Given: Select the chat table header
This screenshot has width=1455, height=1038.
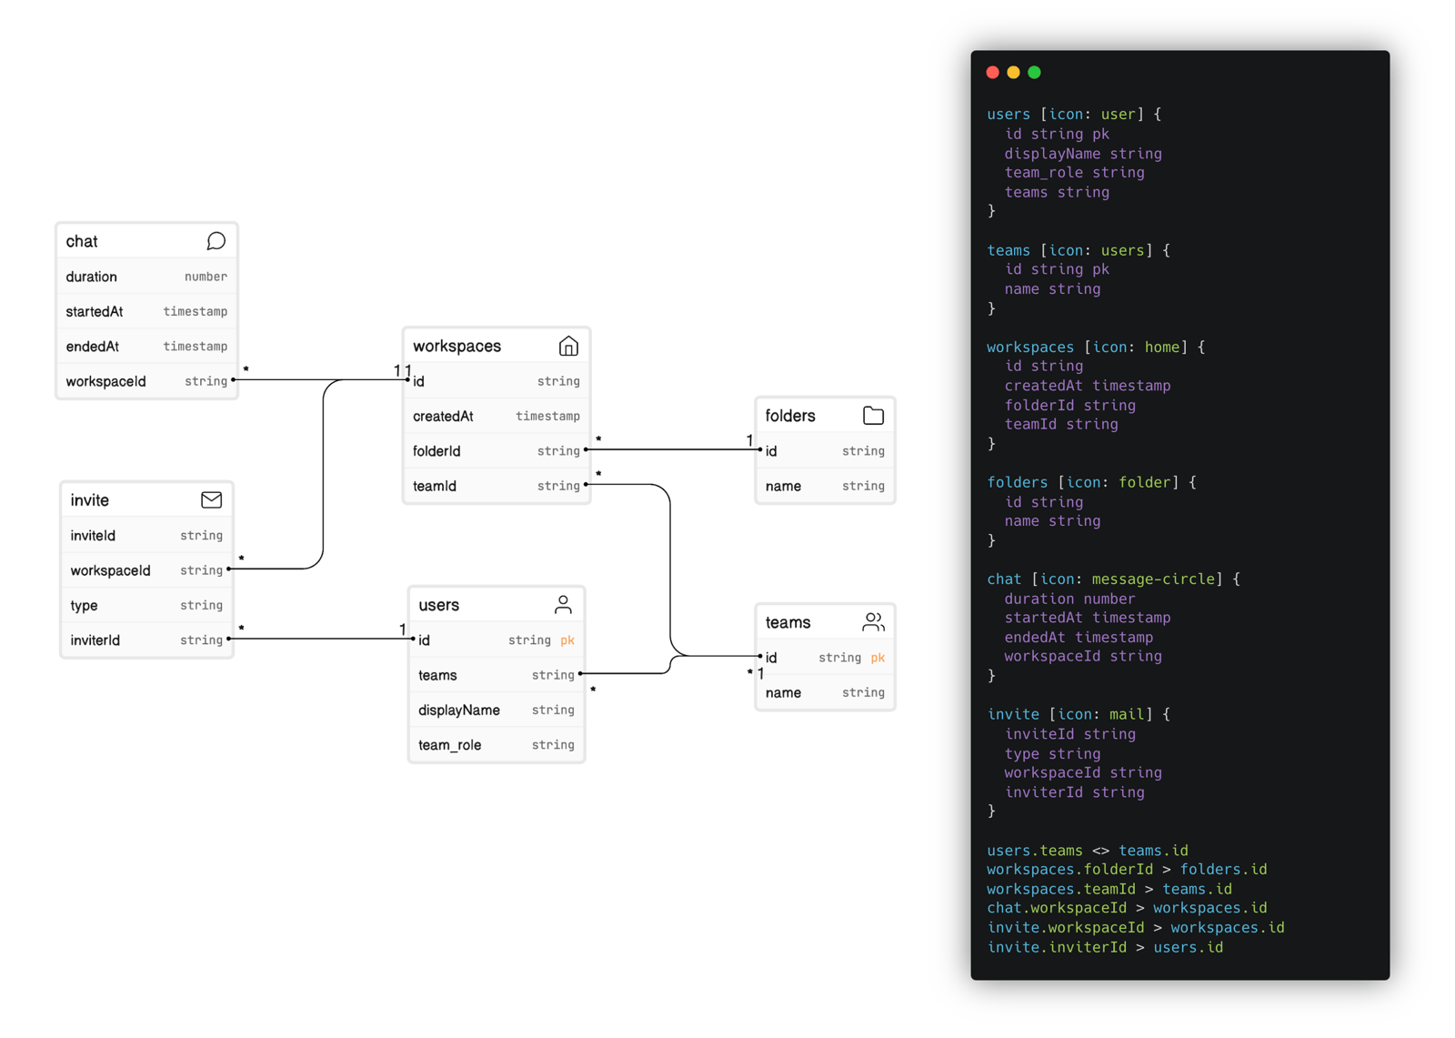Looking at the screenshot, I should click(146, 241).
